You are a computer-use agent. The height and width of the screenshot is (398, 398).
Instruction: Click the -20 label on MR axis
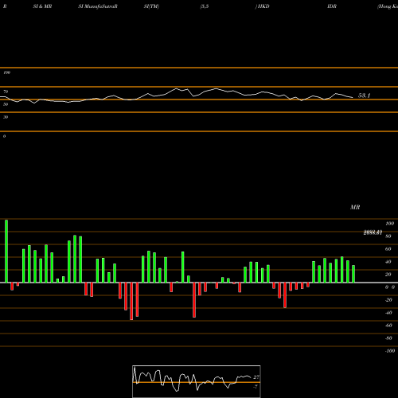pyautogui.click(x=388, y=300)
